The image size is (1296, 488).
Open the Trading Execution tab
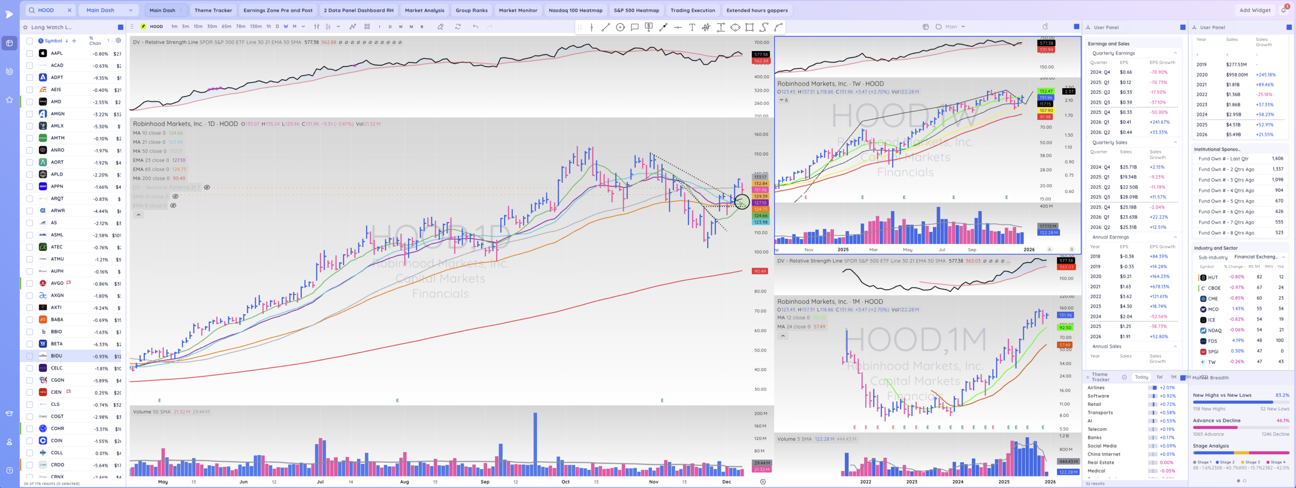[x=693, y=10]
